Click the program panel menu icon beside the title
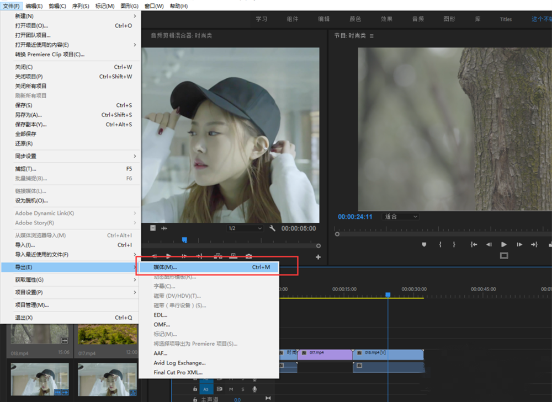Screen dimensions: 552x402 (x=371, y=36)
